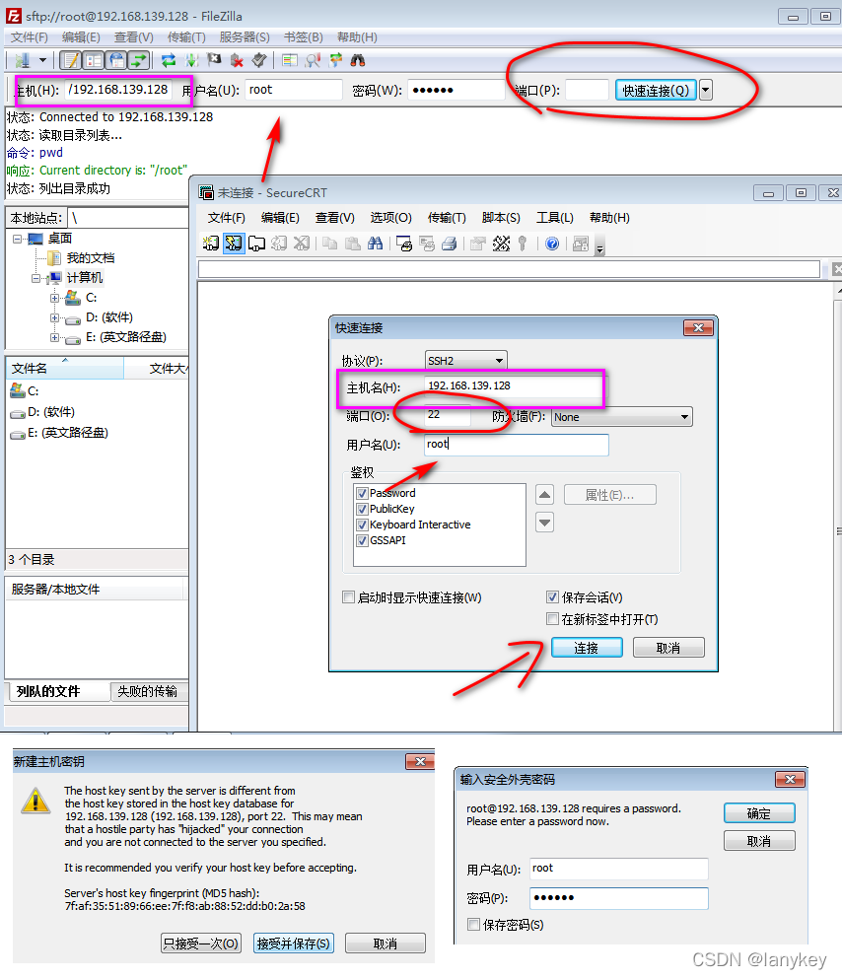Open FileZilla 文件(F) menu
842x979 pixels.
(30, 37)
